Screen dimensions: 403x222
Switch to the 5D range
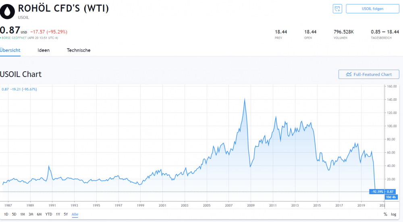click(x=14, y=214)
